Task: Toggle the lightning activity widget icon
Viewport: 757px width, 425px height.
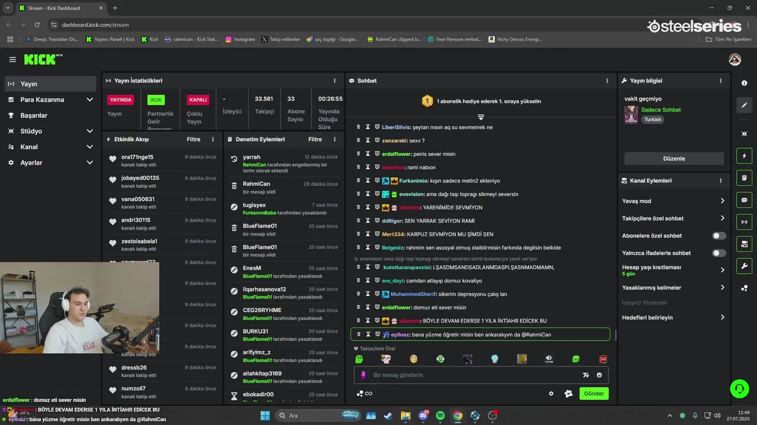Action: [x=744, y=156]
